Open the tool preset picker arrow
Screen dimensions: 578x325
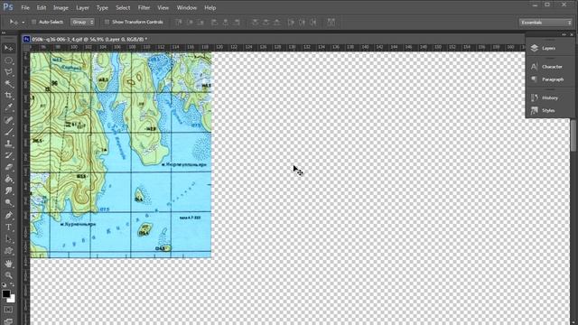click(23, 22)
